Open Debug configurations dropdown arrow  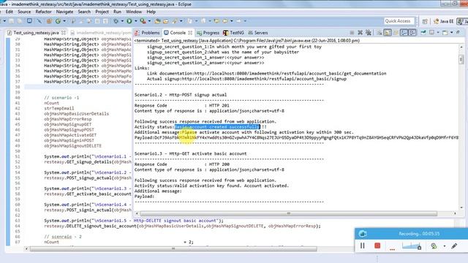(122, 21)
